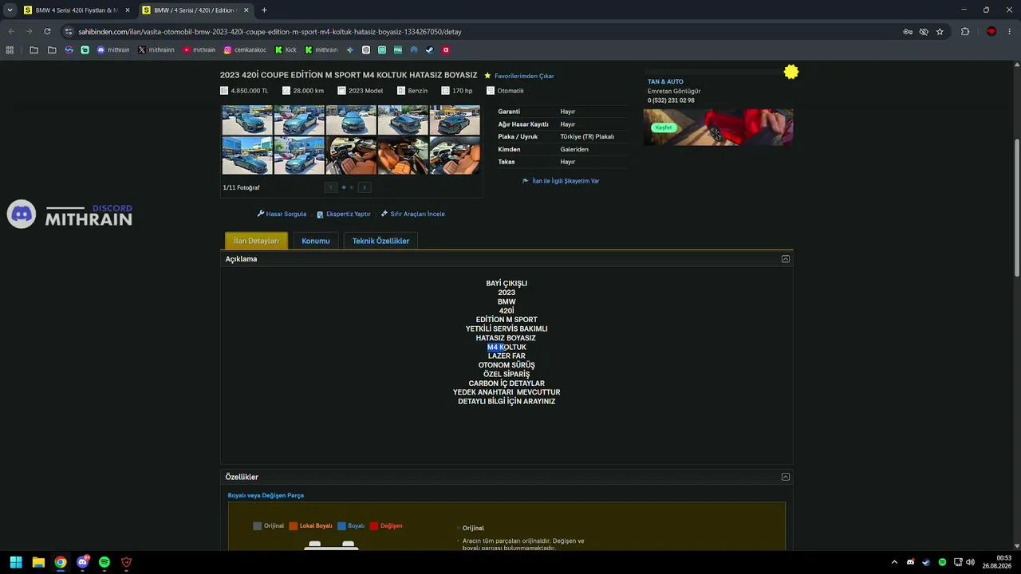Open the Extensions puzzle icon
This screenshot has width=1021, height=574.
[965, 32]
